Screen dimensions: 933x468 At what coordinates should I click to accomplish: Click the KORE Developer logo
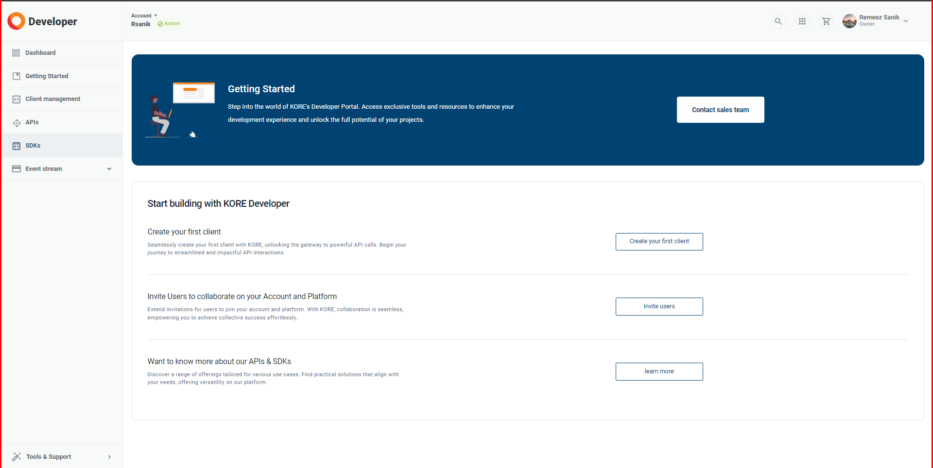click(x=42, y=21)
